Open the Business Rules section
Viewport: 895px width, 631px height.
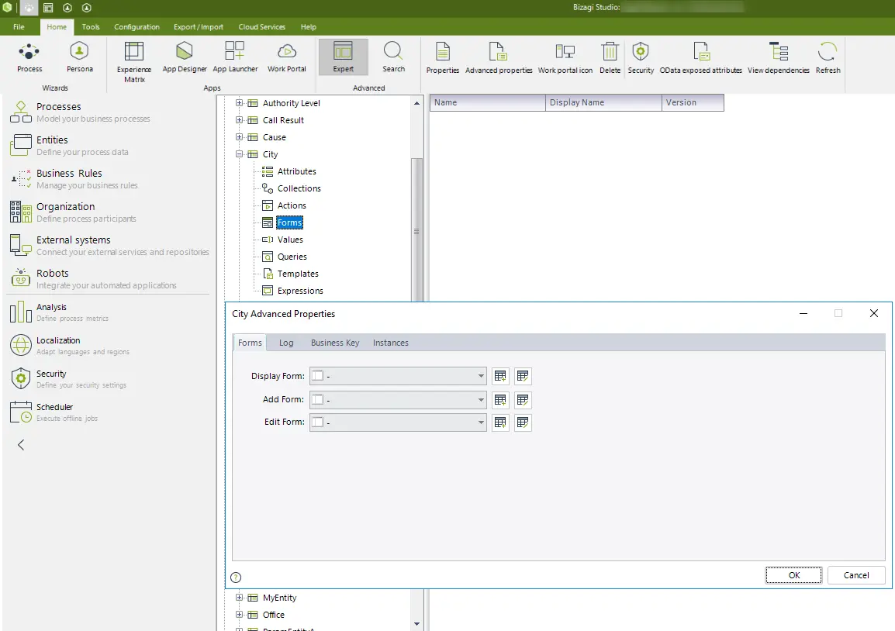[x=74, y=178]
